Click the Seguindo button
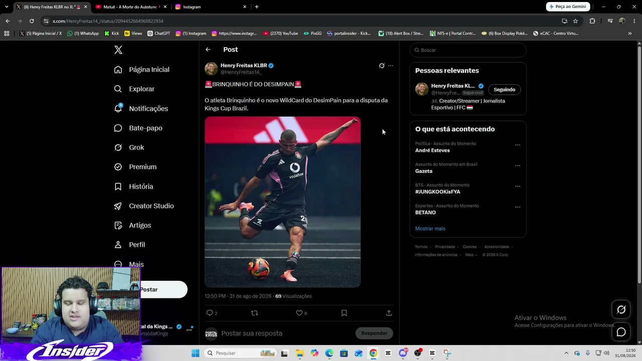The image size is (642, 361). pos(505,90)
